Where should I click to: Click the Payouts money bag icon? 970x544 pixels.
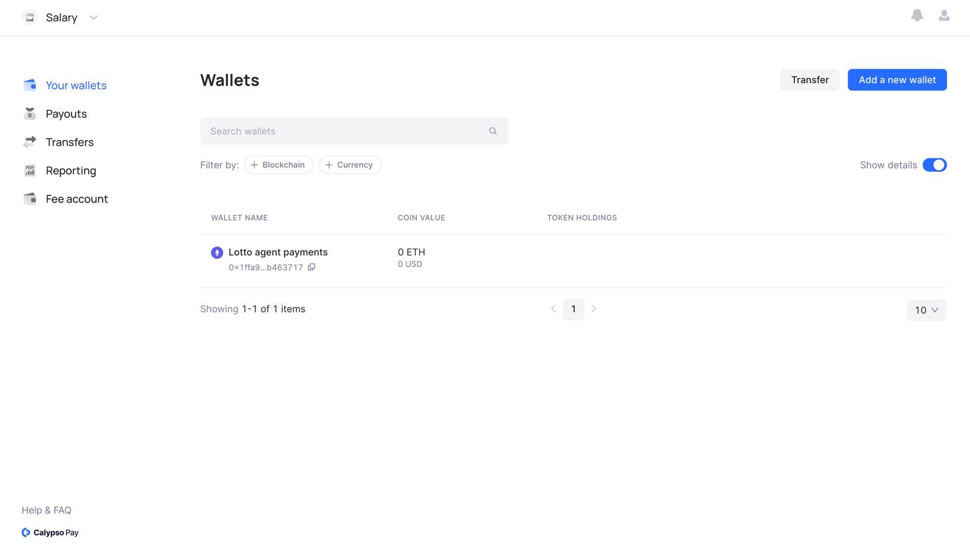point(30,114)
